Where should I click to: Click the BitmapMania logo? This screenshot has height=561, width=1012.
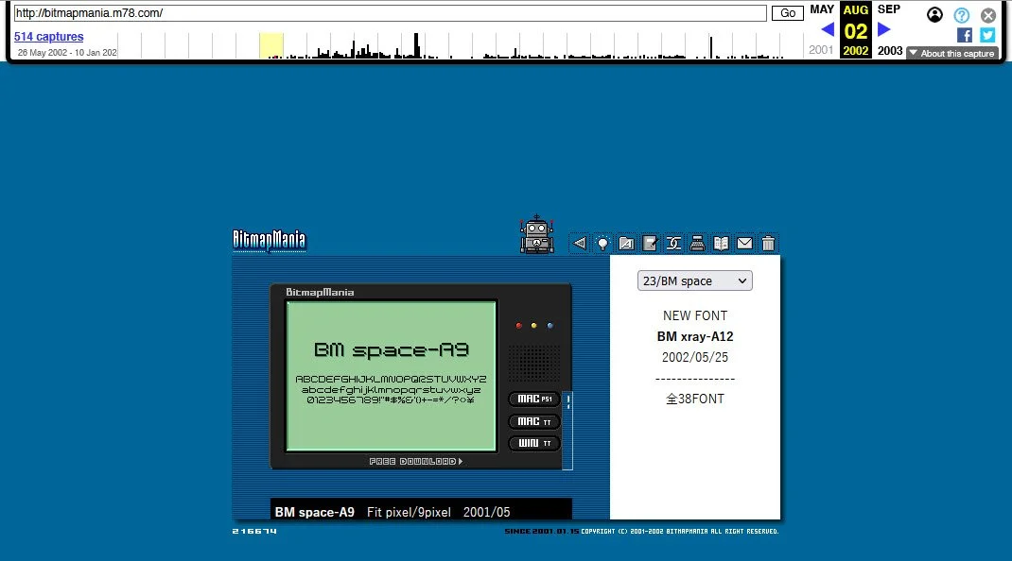270,240
